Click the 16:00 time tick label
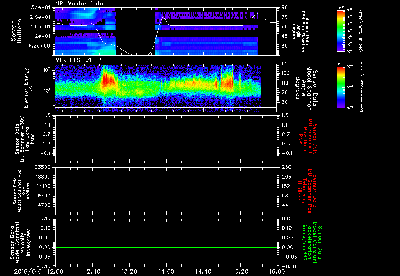Viewport: 400px width, 276px height. point(277,271)
